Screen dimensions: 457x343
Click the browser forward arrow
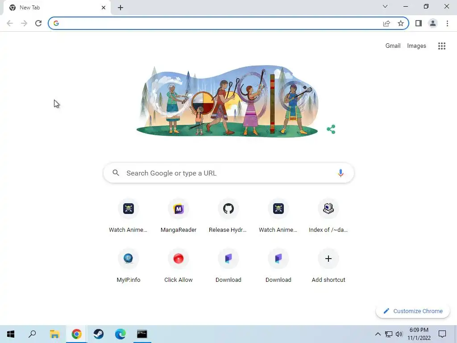click(x=24, y=23)
